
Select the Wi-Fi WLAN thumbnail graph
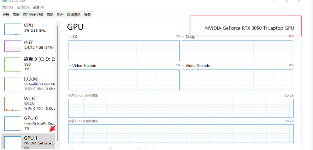click(13, 104)
